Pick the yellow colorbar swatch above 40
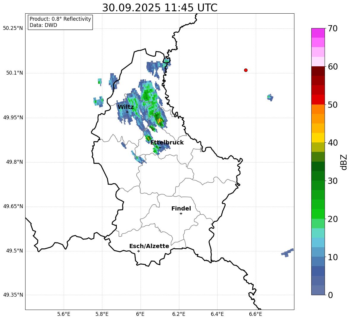Viewport: 351px width, 320px height. click(318, 138)
